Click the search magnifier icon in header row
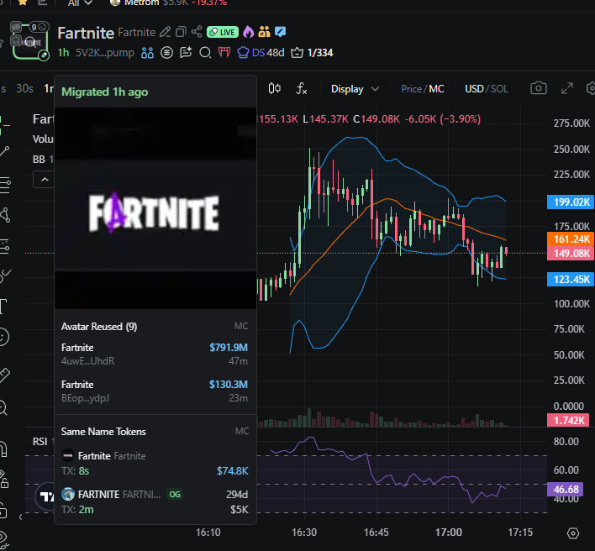 205,53
